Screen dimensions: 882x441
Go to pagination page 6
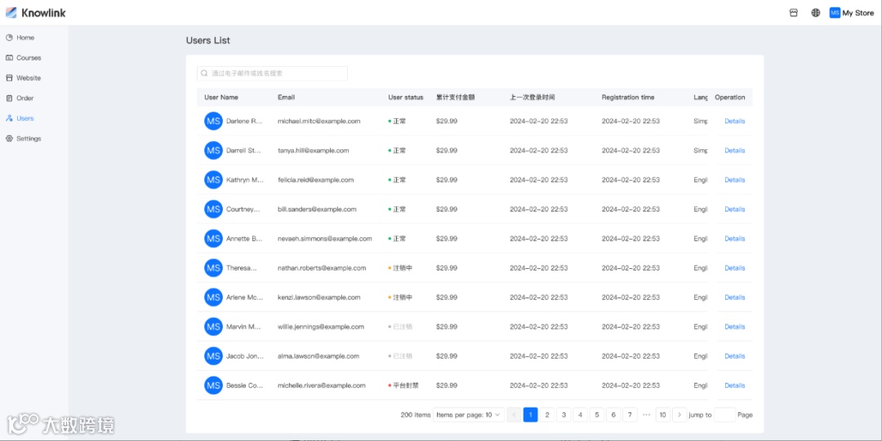613,415
